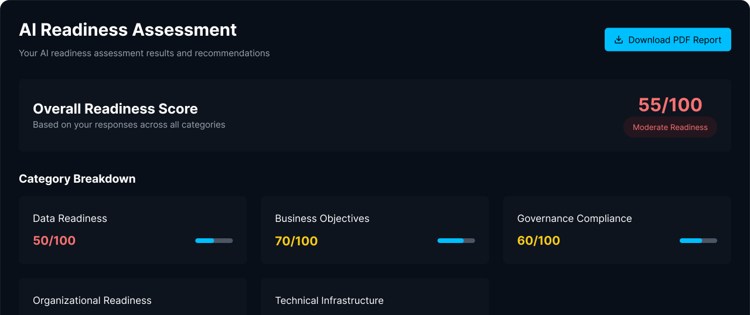Click the Category Breakdown heading

tap(77, 179)
